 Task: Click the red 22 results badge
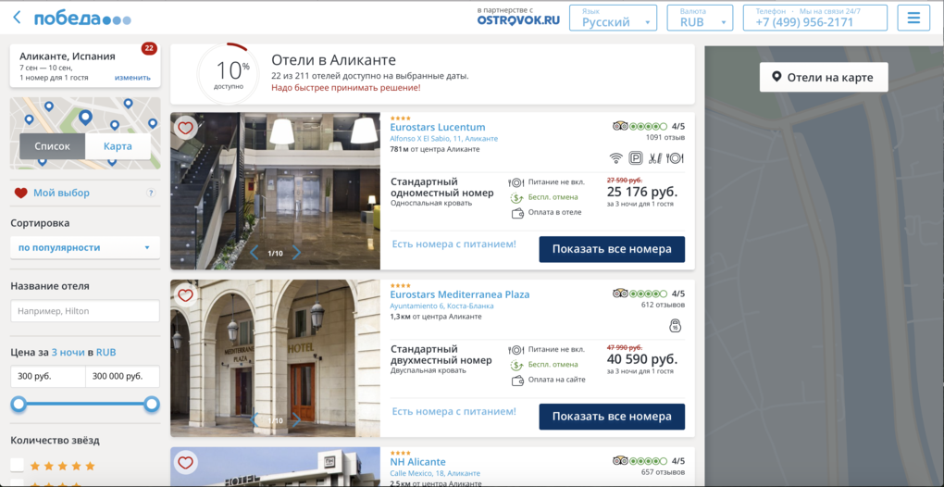pos(149,48)
